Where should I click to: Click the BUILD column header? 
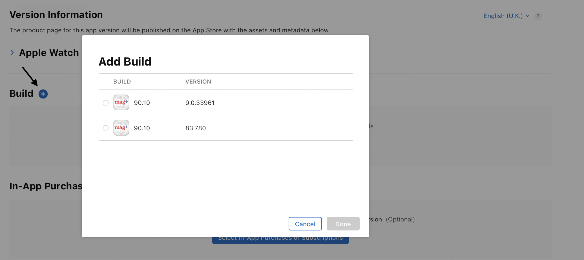(x=122, y=82)
